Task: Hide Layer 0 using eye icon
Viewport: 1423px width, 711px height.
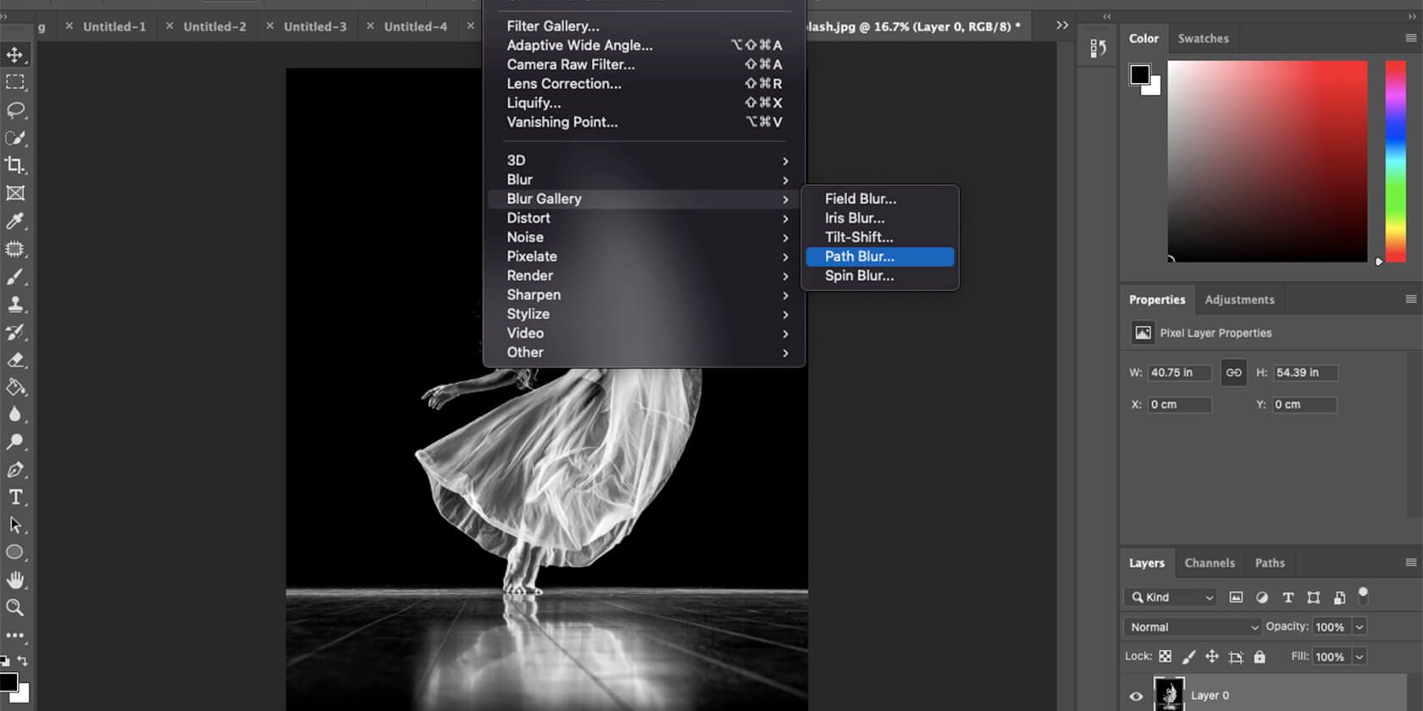Action: tap(1136, 696)
